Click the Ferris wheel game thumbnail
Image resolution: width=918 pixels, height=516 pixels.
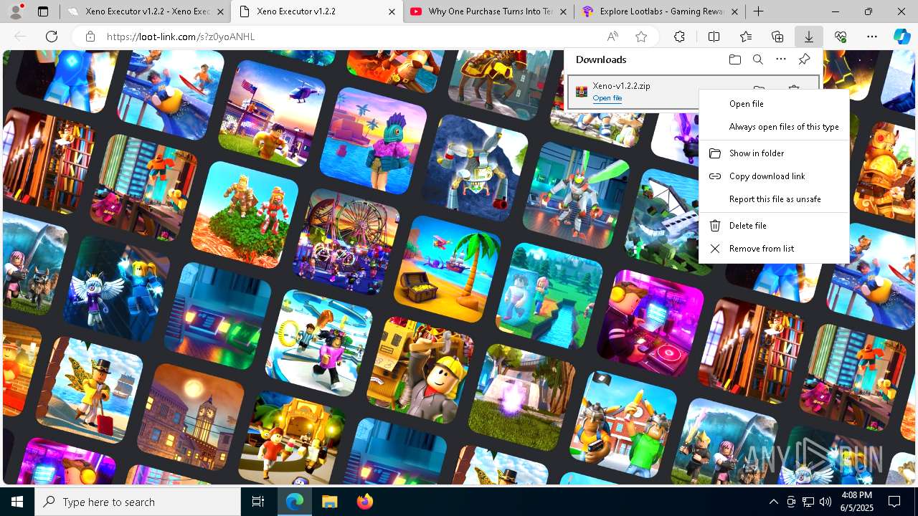[x=344, y=242]
